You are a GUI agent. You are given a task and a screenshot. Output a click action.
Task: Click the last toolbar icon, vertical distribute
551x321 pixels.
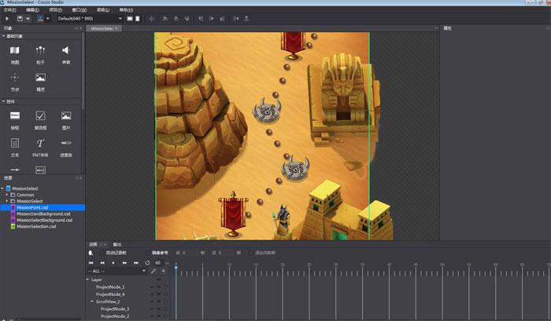(x=246, y=19)
